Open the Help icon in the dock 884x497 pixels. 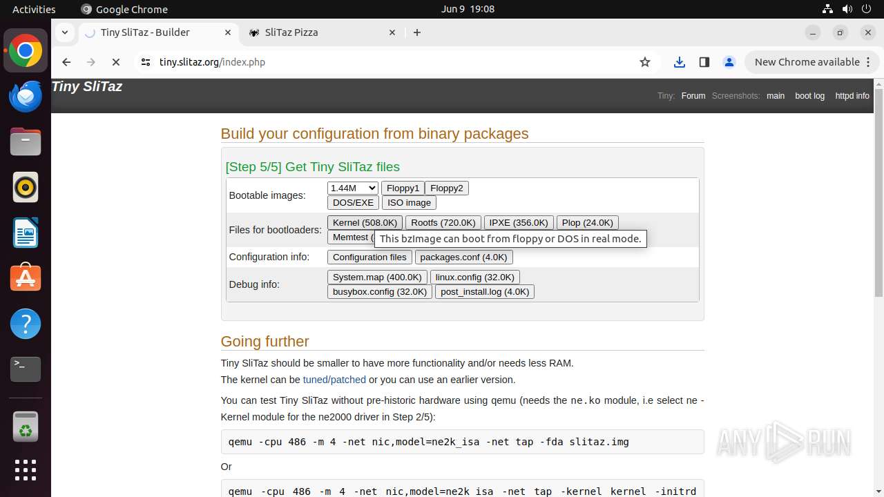coord(26,324)
